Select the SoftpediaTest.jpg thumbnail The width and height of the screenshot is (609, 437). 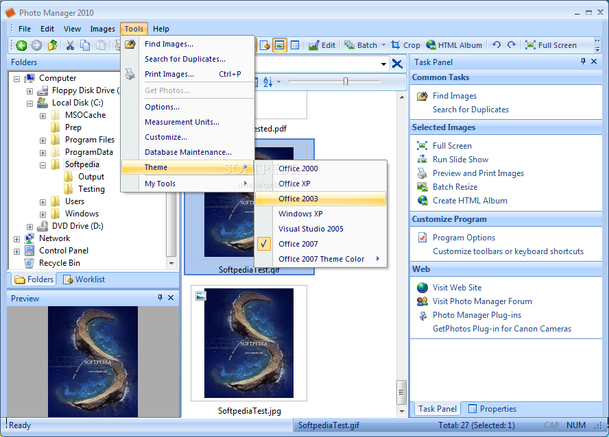coord(249,343)
